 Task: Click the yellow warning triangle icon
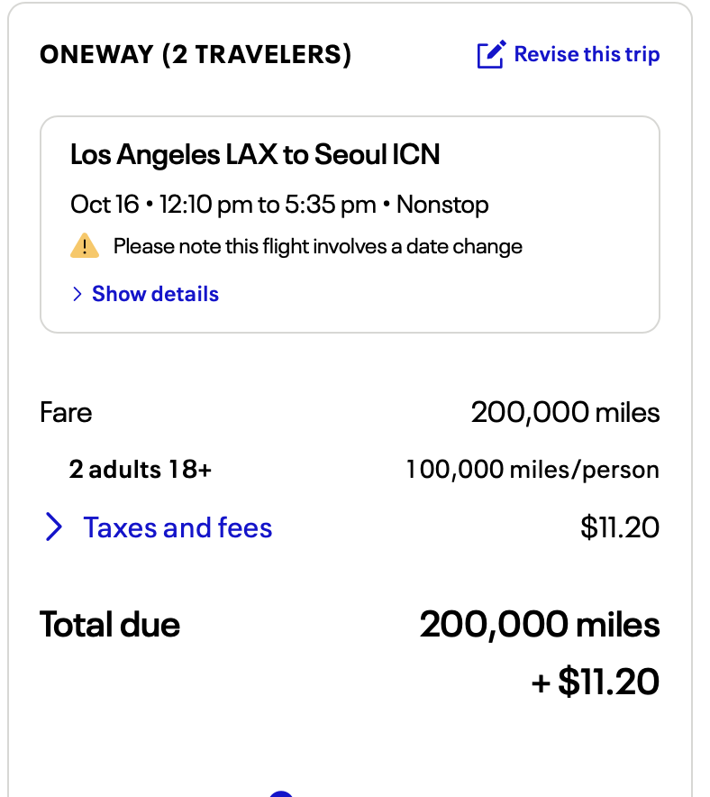pos(84,246)
